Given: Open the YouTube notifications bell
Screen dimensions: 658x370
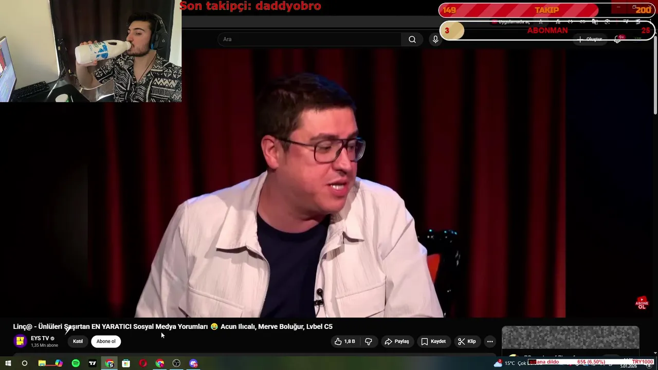Looking at the screenshot, I should point(617,40).
